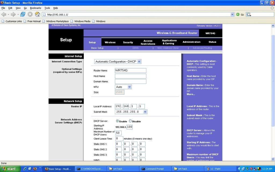Viewport: 275px width, 172px height.
Task: Expand the Subnet Mask dropdown
Action: [x=145, y=112]
